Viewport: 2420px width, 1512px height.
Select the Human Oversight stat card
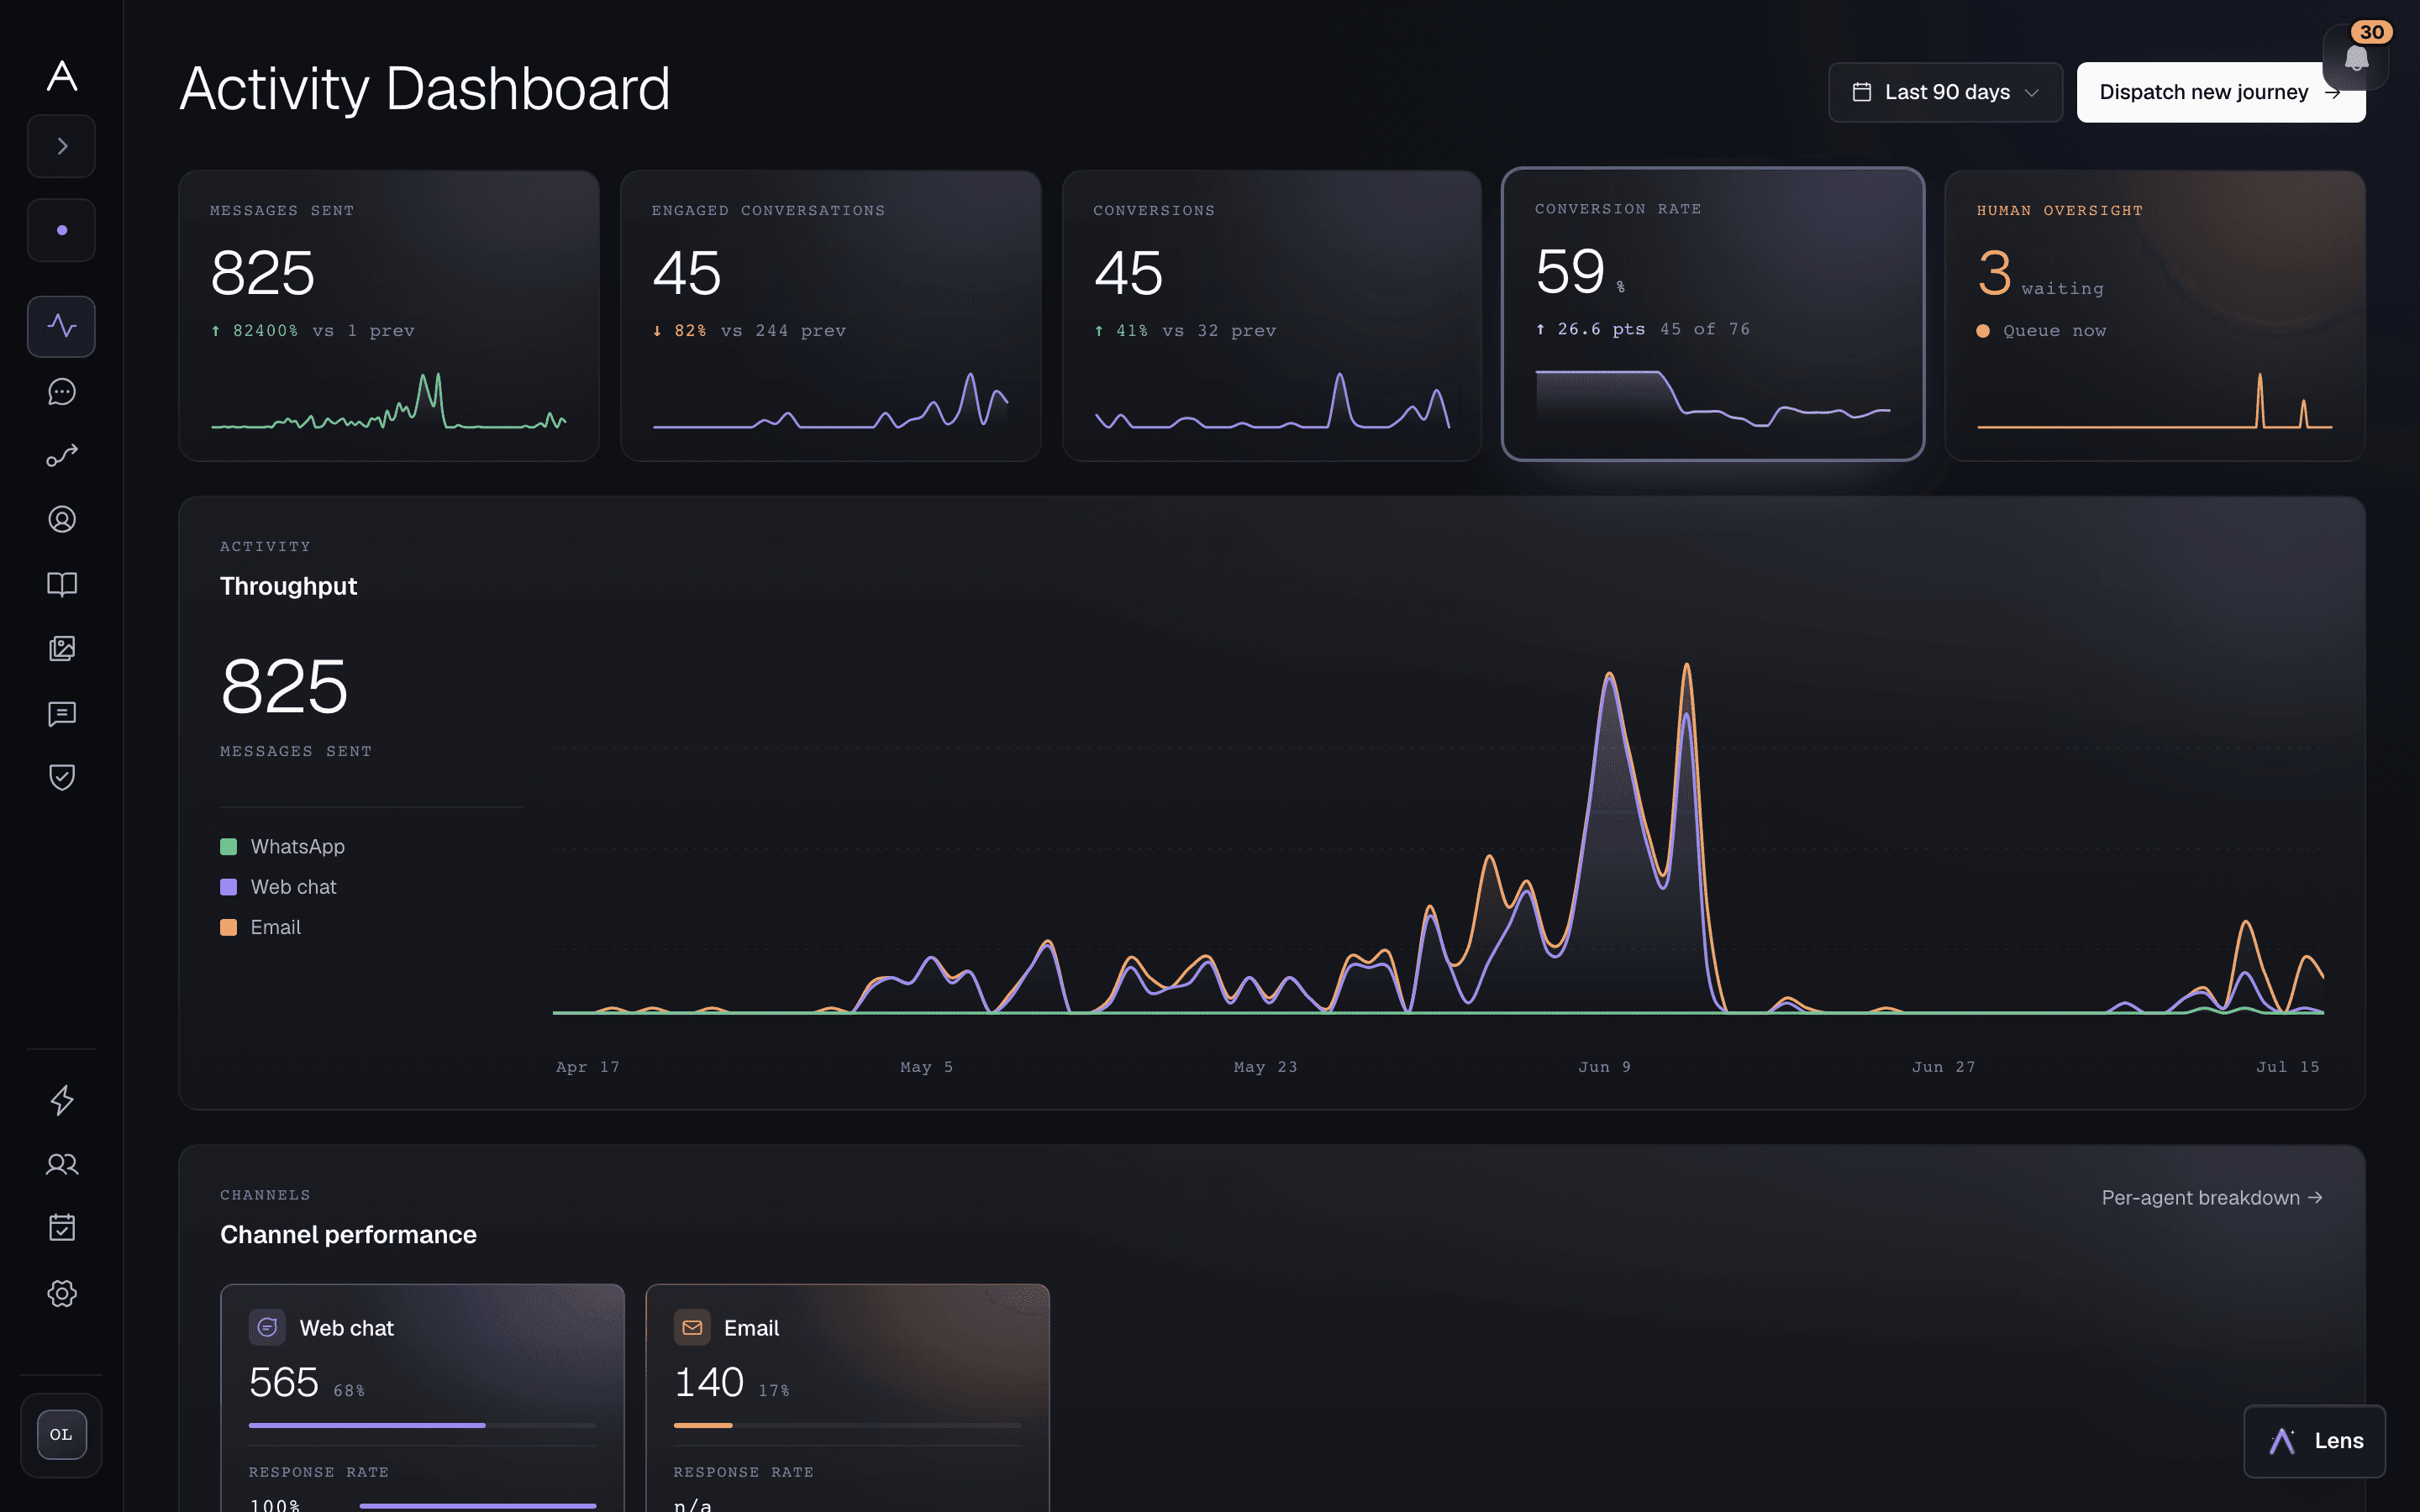tap(2155, 315)
